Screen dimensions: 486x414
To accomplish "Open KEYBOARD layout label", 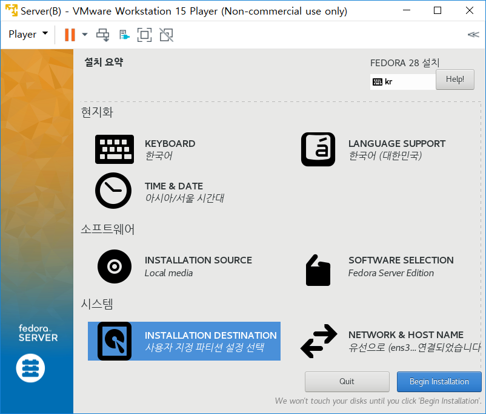I will click(x=170, y=143).
